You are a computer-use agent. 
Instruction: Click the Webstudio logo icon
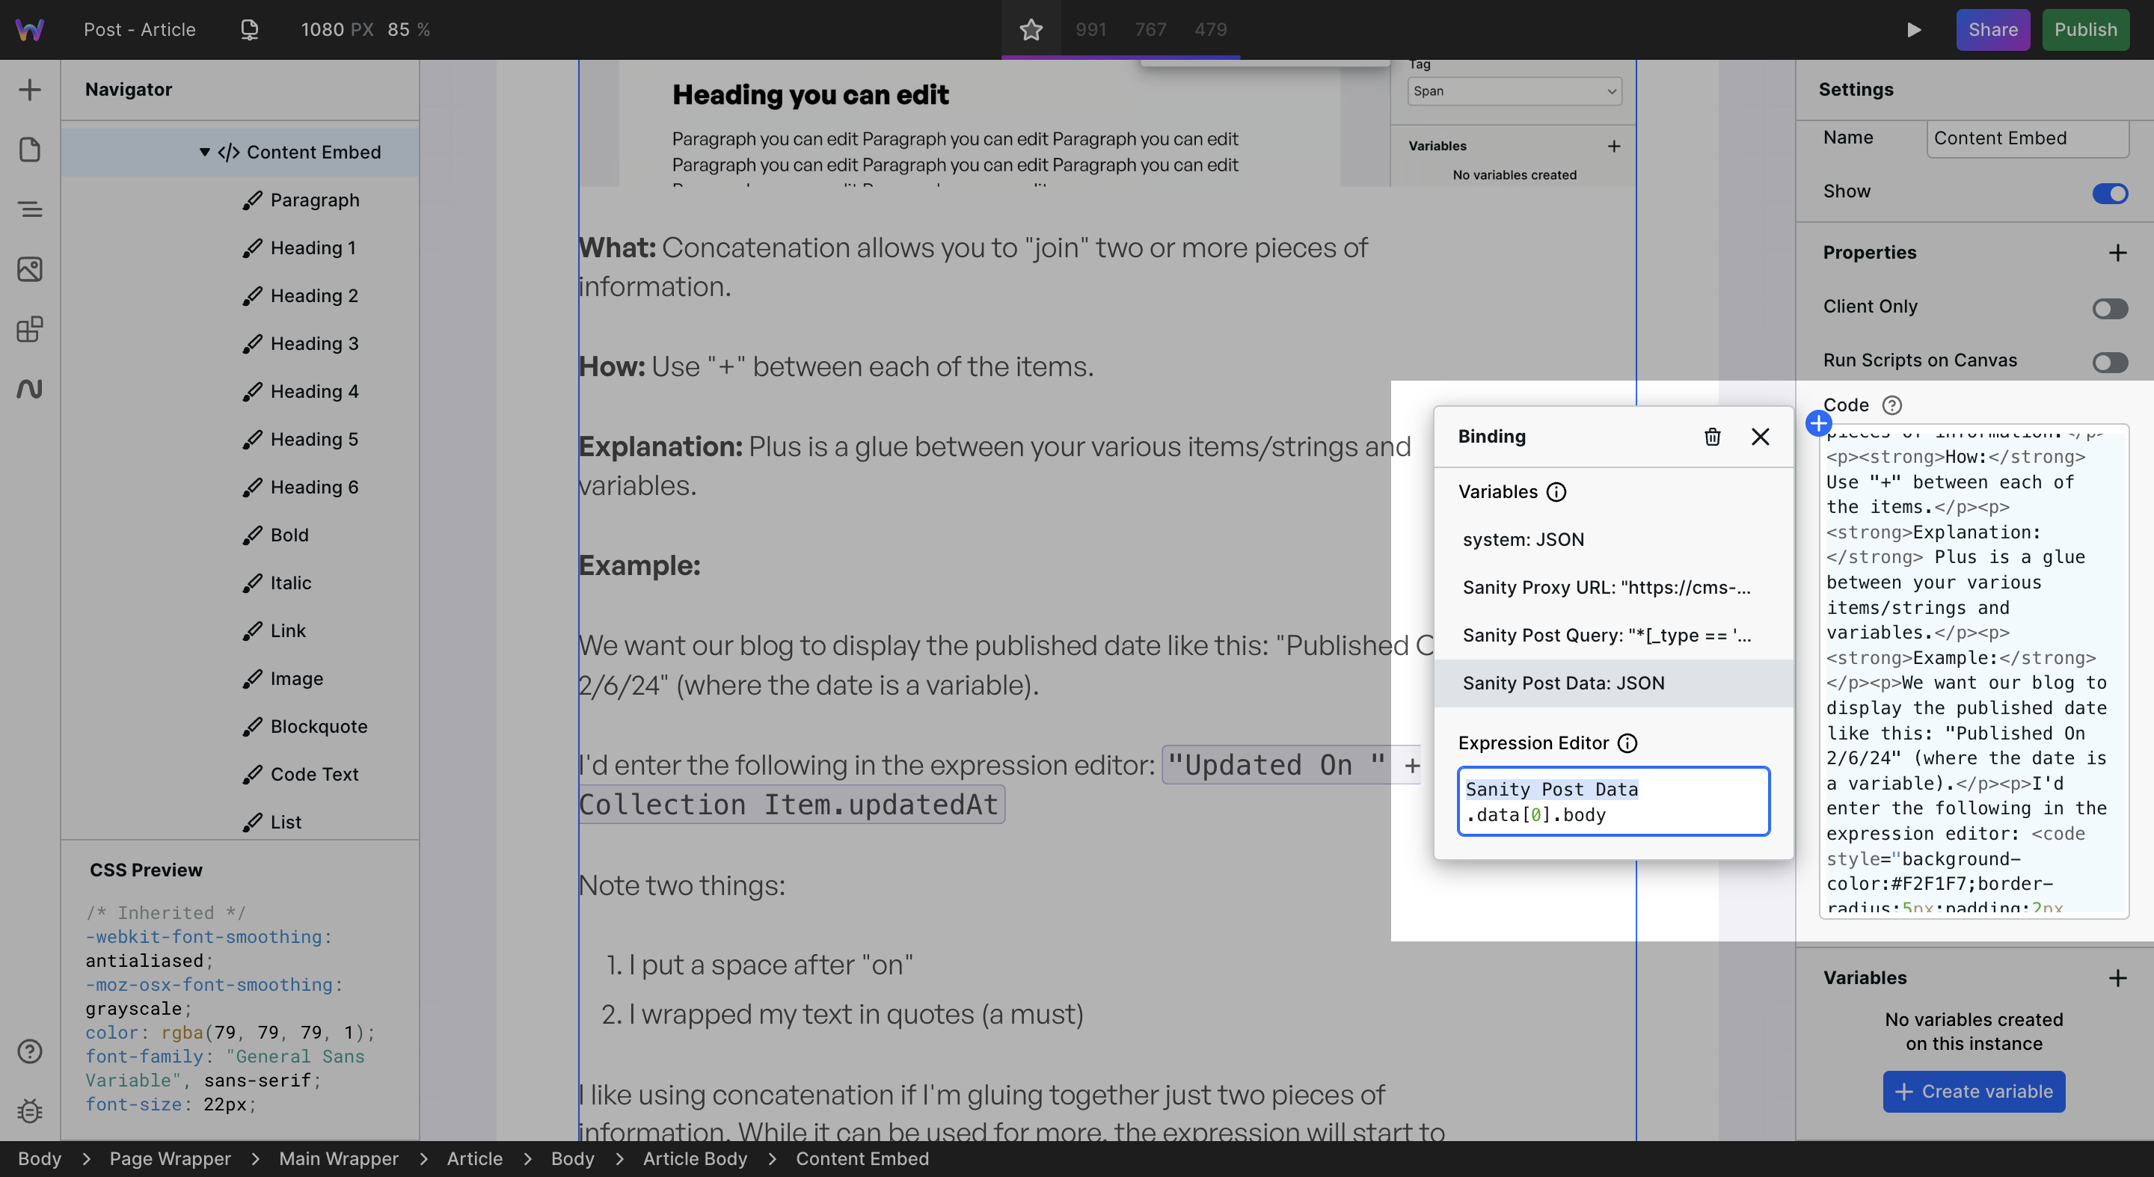tap(29, 30)
